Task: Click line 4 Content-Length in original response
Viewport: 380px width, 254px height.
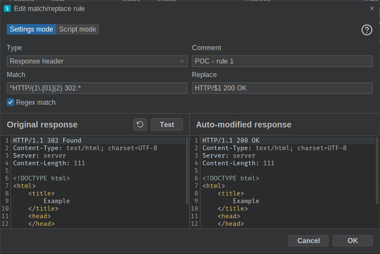Action: (49, 163)
